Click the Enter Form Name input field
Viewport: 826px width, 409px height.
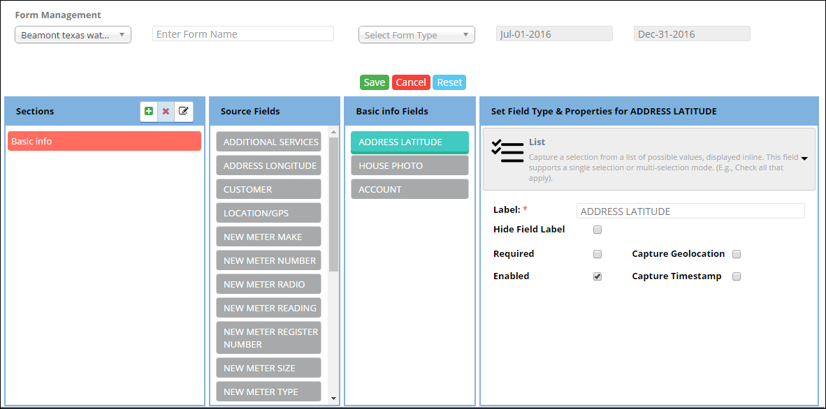242,34
